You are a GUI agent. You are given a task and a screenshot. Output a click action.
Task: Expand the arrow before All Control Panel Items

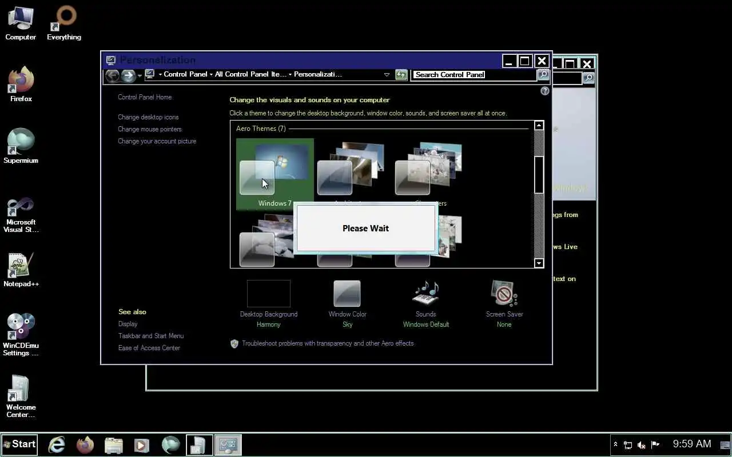[211, 75]
